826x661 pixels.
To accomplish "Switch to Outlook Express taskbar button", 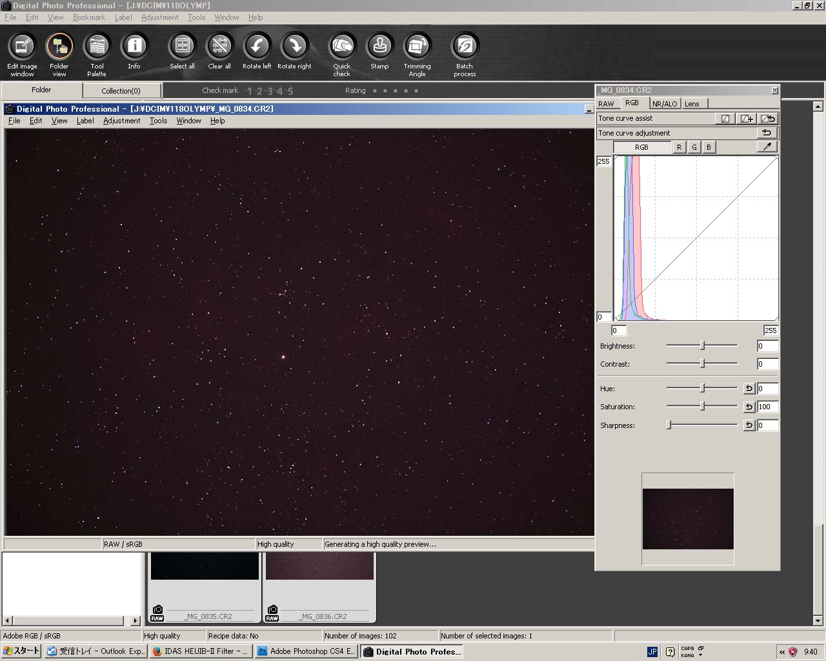I will (x=96, y=651).
